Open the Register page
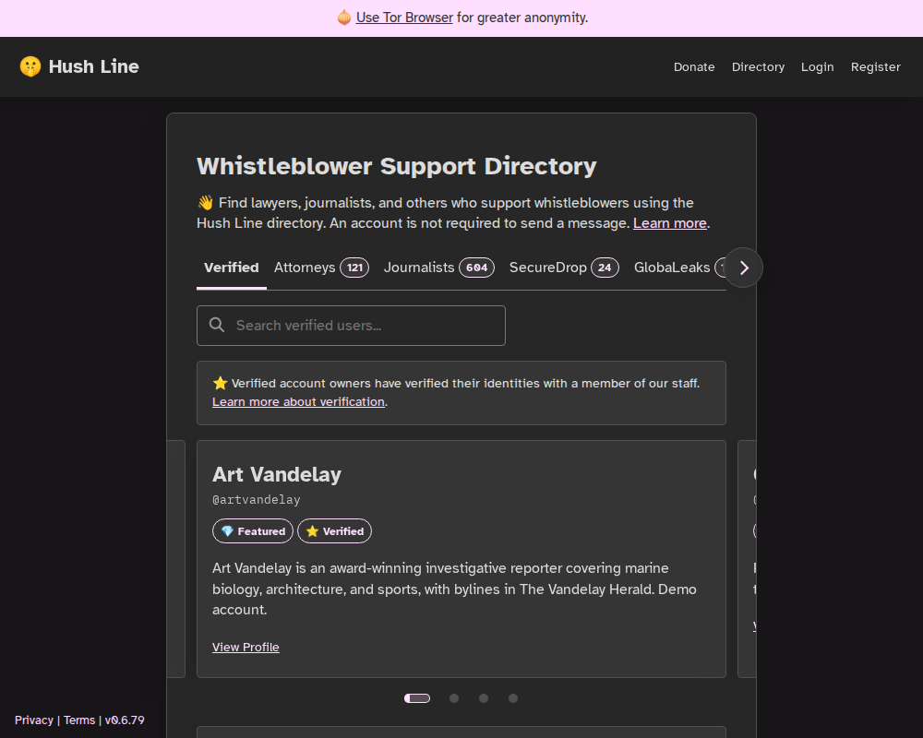 pyautogui.click(x=875, y=67)
